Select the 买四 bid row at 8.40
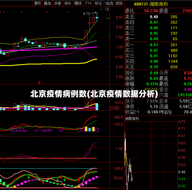Viewport: 192px width, 190px height. pos(158,61)
